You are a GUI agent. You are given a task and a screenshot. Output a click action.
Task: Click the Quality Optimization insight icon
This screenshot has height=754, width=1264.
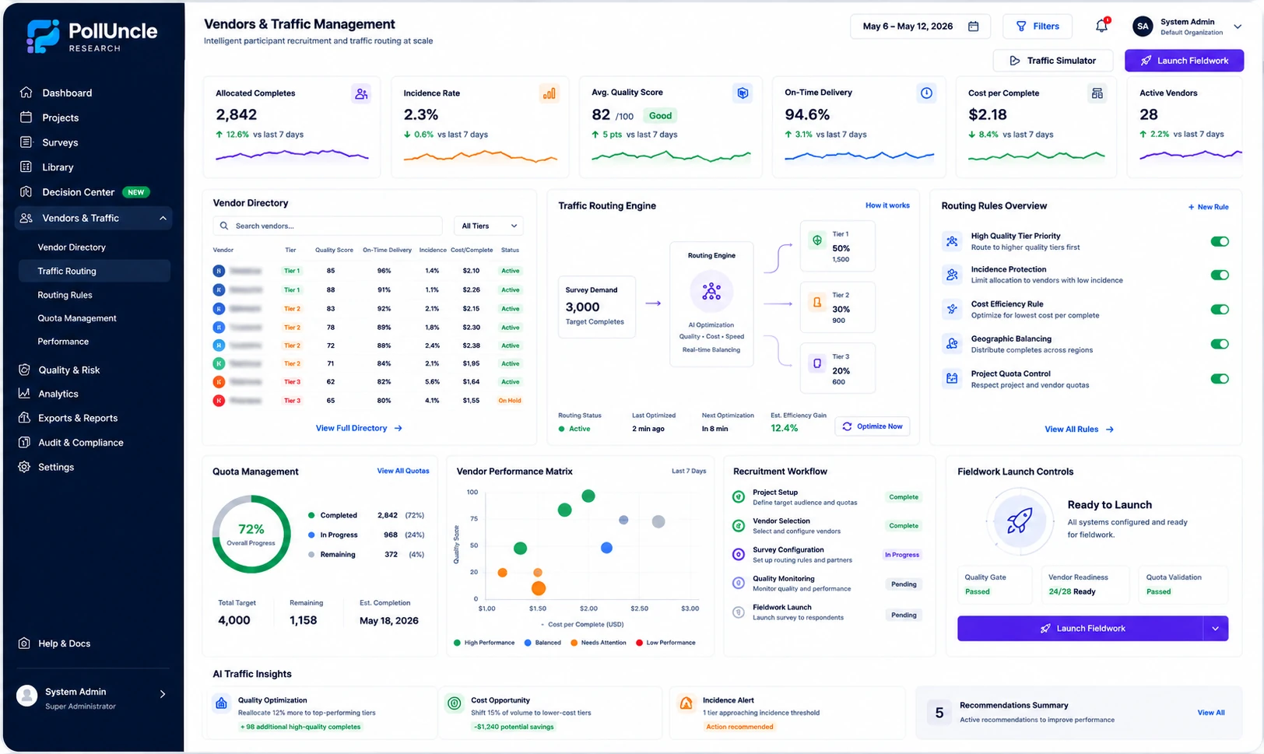click(221, 703)
